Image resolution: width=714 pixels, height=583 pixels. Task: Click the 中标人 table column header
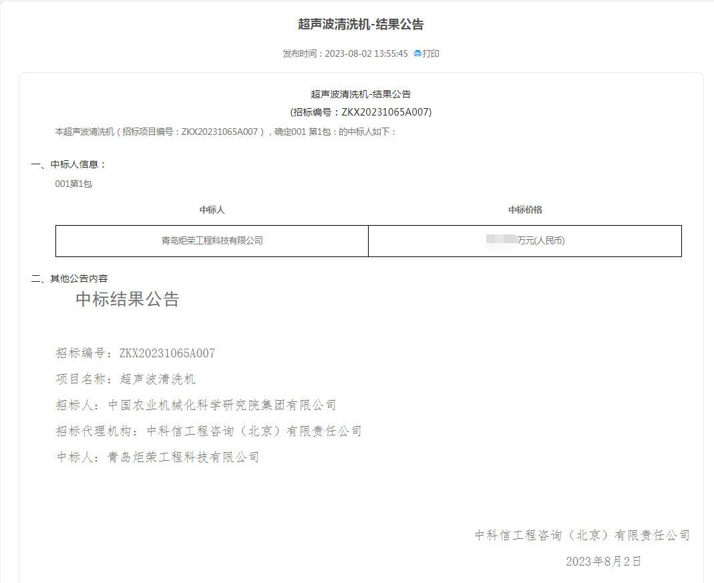click(x=212, y=209)
